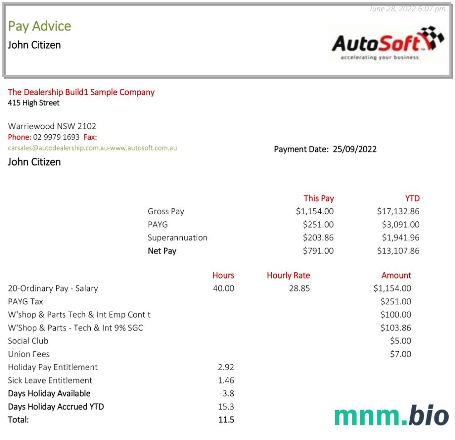Image resolution: width=455 pixels, height=440 pixels.
Task: Click the YTD column header
Action: (412, 198)
